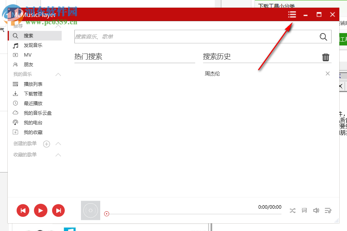This screenshot has width=347, height=231.
Task: Clear search history with the trash icon
Action: pos(326,57)
